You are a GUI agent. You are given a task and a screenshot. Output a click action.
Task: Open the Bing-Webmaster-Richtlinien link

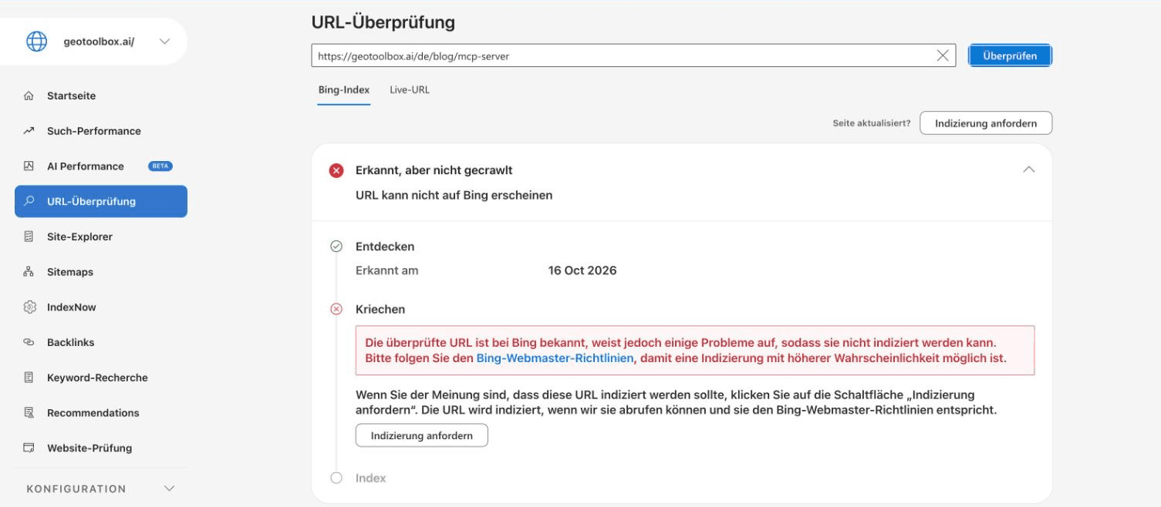pyautogui.click(x=555, y=358)
